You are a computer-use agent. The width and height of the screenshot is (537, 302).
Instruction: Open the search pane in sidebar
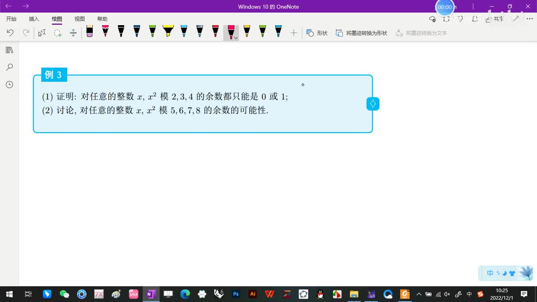pyautogui.click(x=9, y=67)
